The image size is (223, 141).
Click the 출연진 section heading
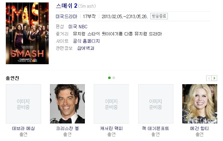pyautogui.click(x=12, y=78)
